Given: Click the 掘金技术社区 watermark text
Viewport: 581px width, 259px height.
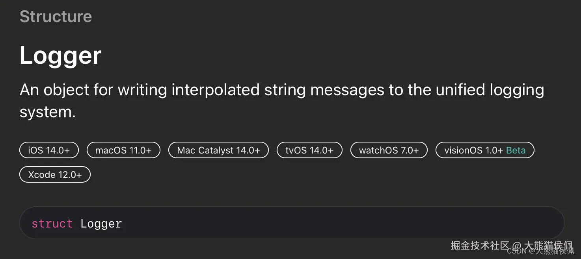Looking at the screenshot, I should pos(480,245).
